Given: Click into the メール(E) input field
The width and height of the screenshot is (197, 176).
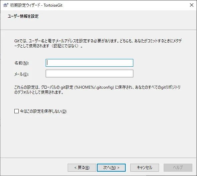Looking at the screenshot, I should click(89, 73).
